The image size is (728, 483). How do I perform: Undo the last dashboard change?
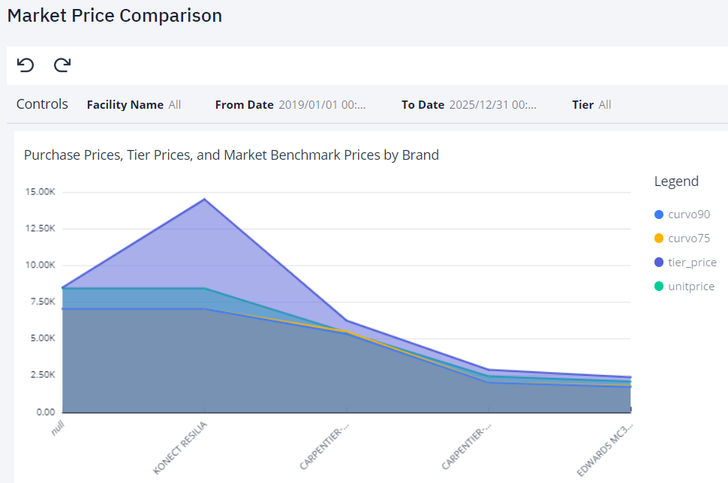point(26,65)
